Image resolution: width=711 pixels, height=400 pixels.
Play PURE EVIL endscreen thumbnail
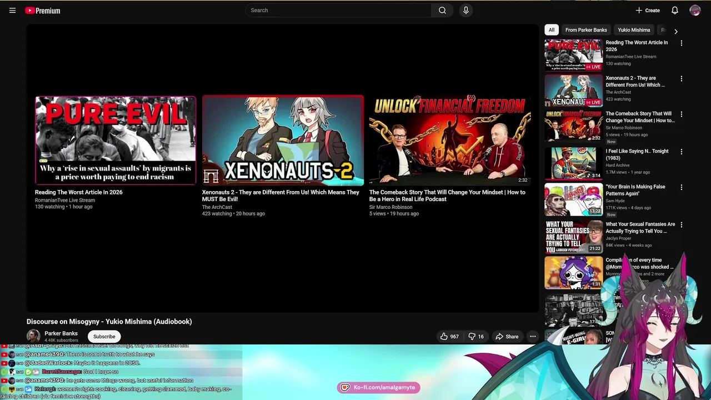(x=116, y=140)
